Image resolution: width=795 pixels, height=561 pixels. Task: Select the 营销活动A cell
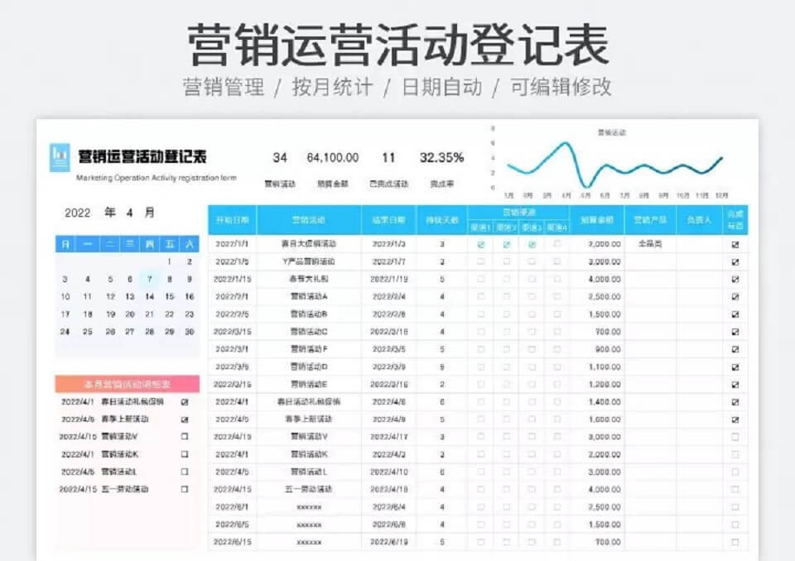click(309, 296)
